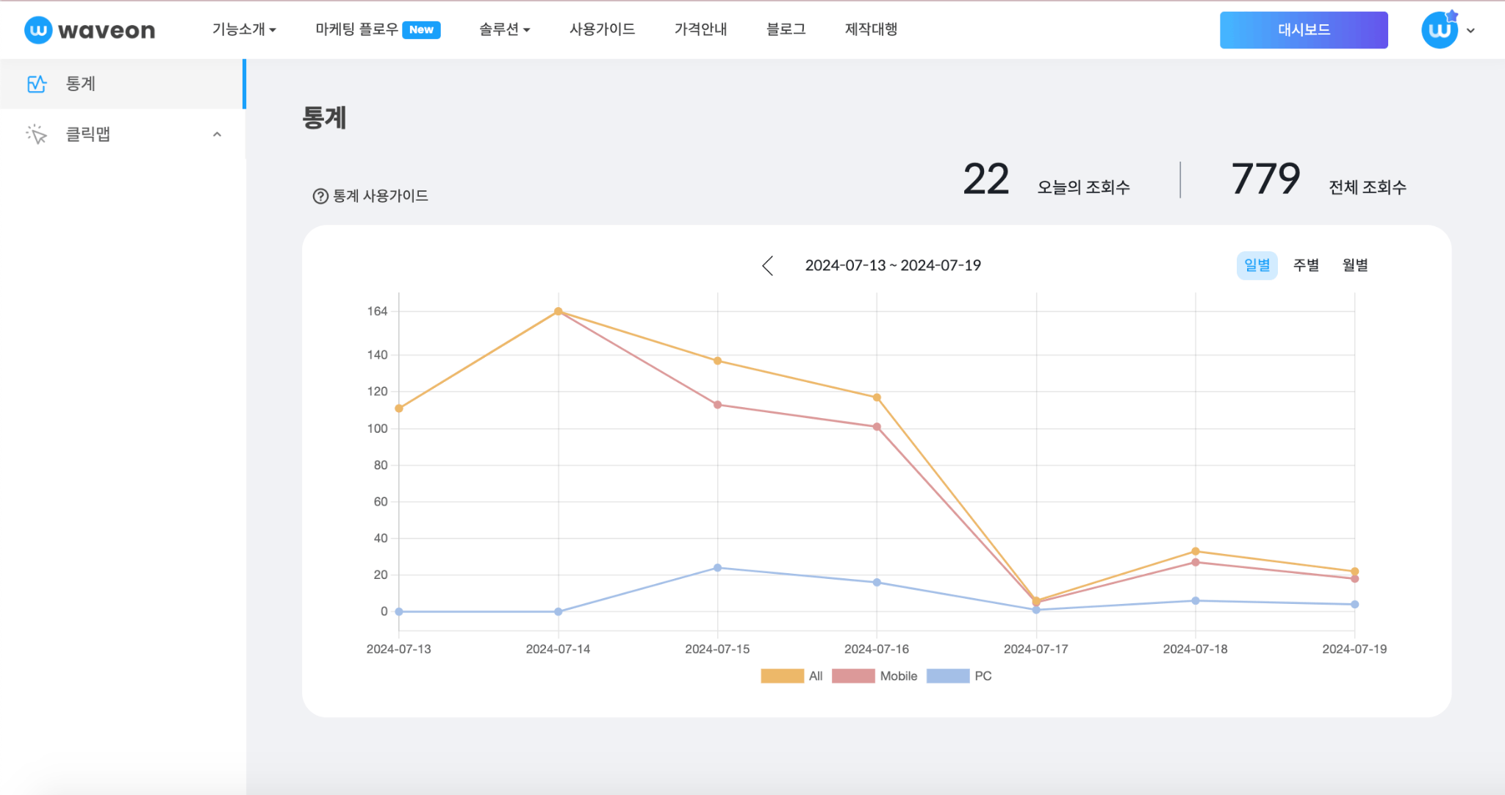The image size is (1505, 795).
Task: Select the 클릭맵 sidebar item label
Action: (x=88, y=134)
